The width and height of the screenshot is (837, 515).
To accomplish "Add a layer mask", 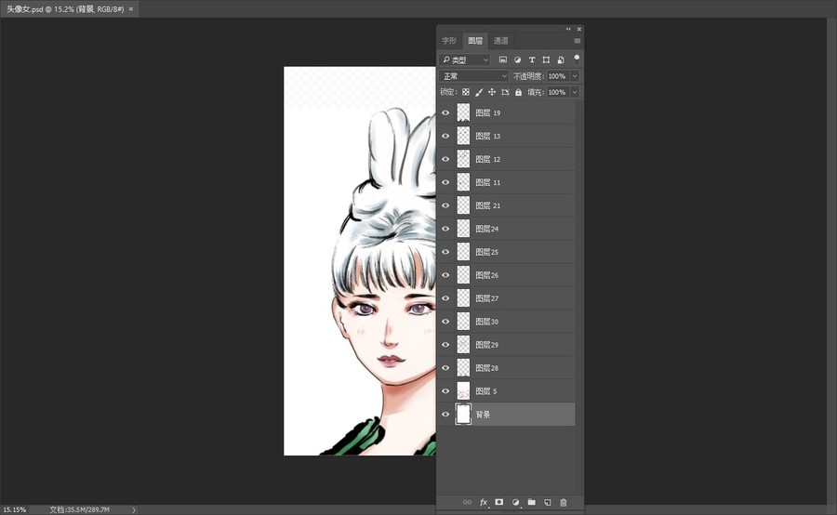I will (499, 502).
